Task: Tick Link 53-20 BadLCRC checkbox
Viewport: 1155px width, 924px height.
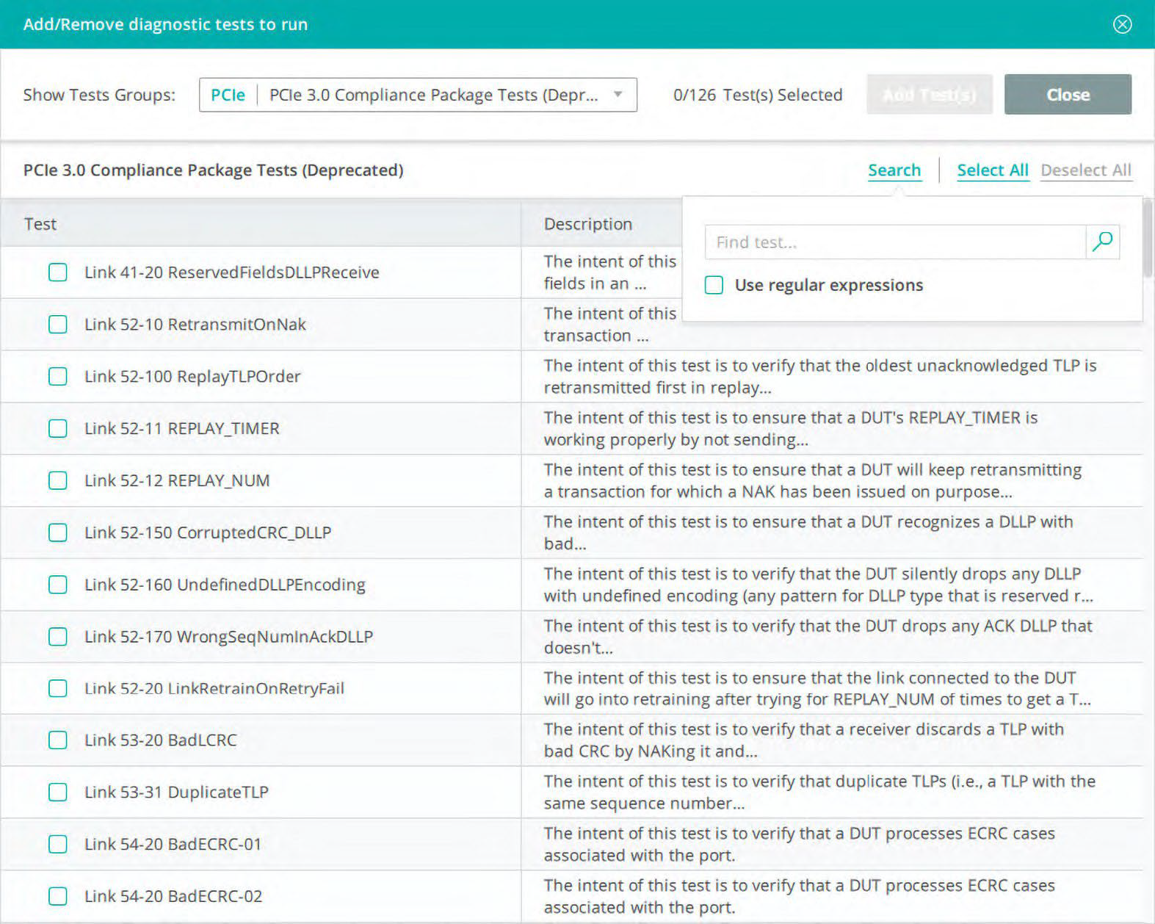Action: (57, 740)
